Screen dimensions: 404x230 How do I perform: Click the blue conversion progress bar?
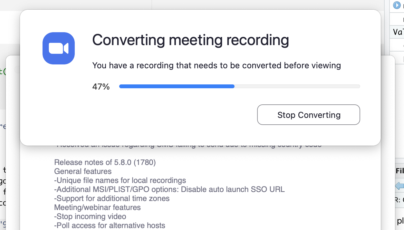[x=239, y=86]
